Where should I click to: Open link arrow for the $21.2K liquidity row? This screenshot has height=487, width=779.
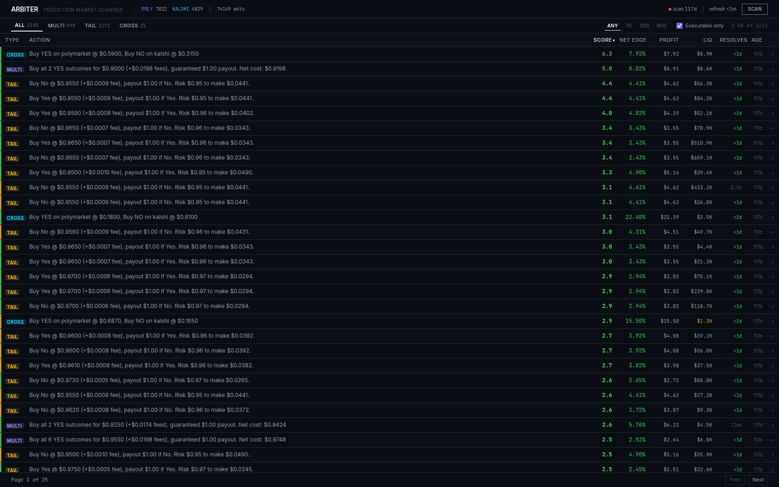tap(773, 262)
